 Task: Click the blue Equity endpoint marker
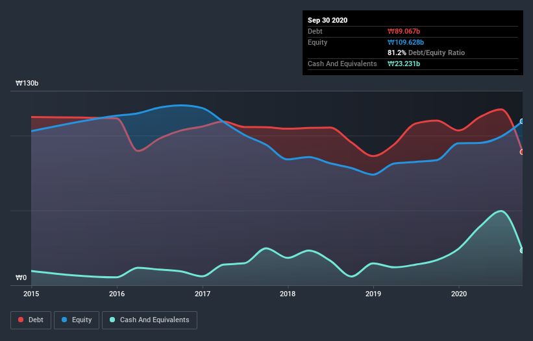tap(522, 121)
